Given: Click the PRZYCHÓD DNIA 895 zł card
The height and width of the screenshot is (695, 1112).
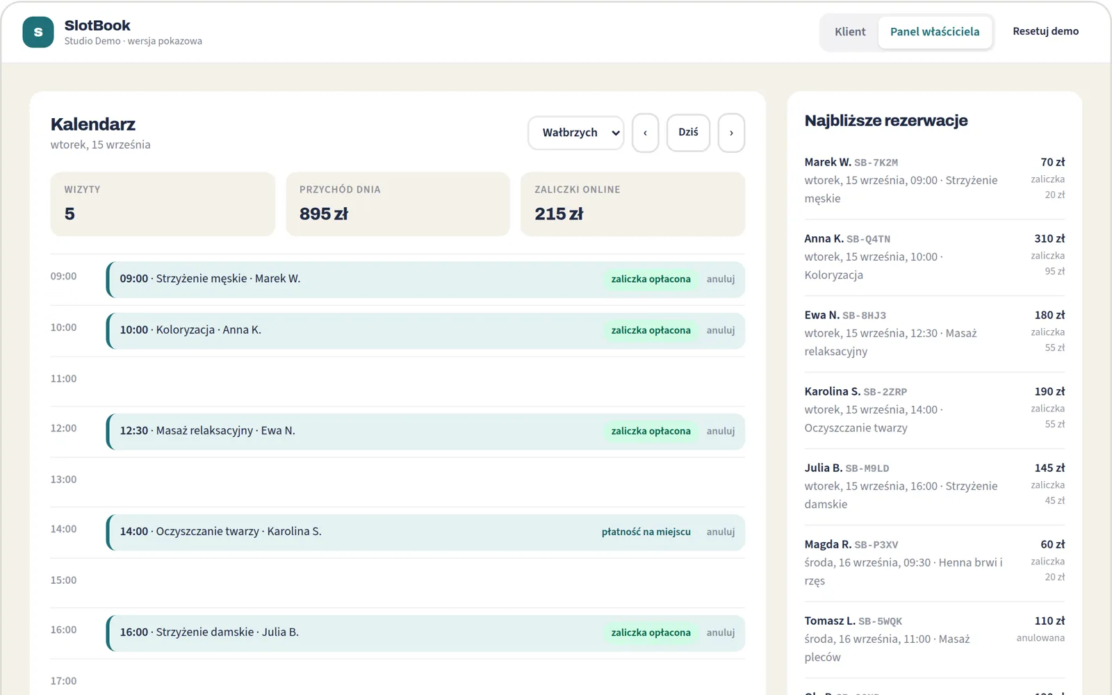Looking at the screenshot, I should pyautogui.click(x=398, y=204).
